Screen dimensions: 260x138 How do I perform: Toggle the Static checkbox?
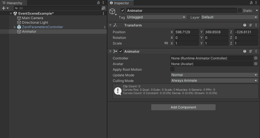(x=240, y=11)
